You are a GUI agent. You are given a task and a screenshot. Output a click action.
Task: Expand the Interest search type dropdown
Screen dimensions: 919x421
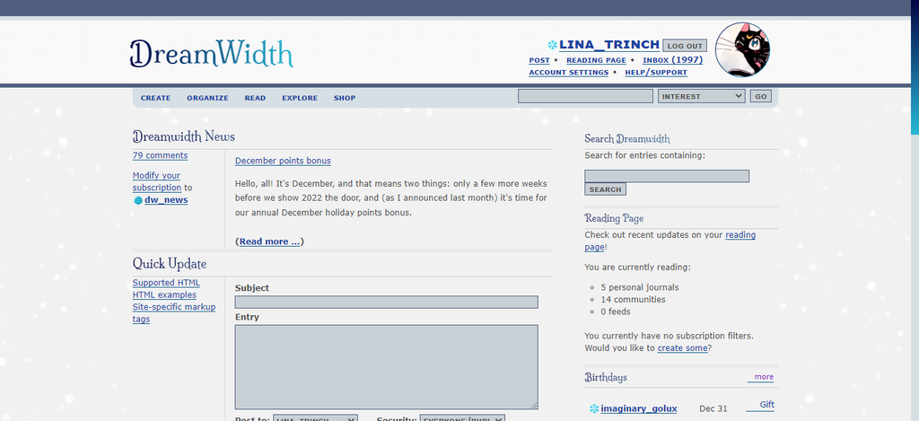click(x=701, y=96)
